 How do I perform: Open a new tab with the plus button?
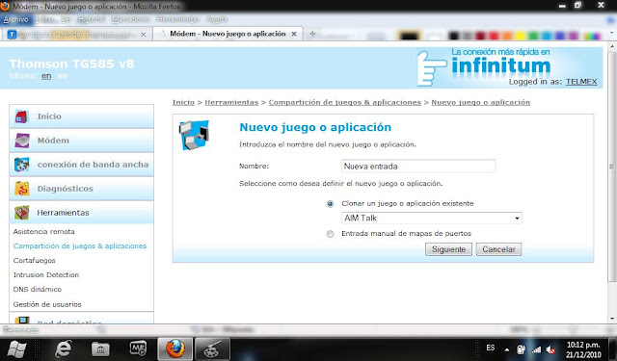[312, 34]
